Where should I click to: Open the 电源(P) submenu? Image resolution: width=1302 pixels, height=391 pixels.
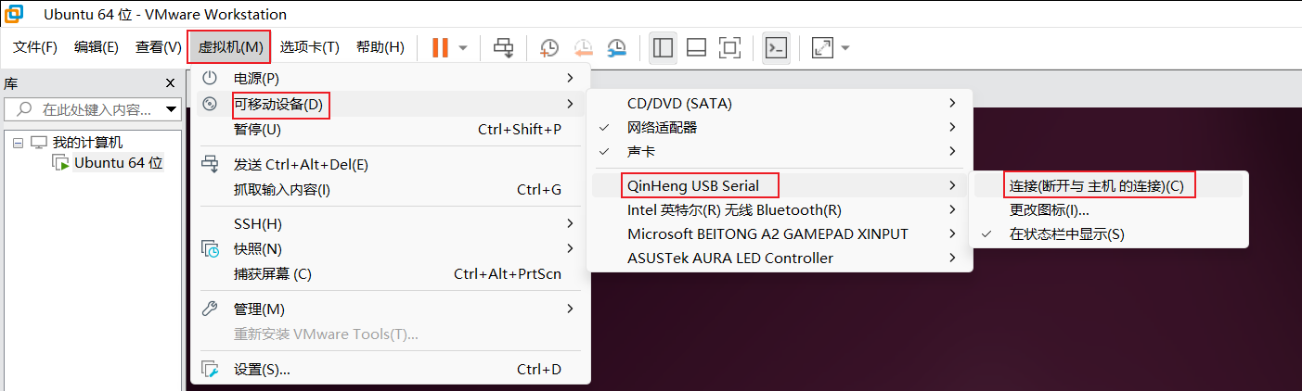click(256, 79)
